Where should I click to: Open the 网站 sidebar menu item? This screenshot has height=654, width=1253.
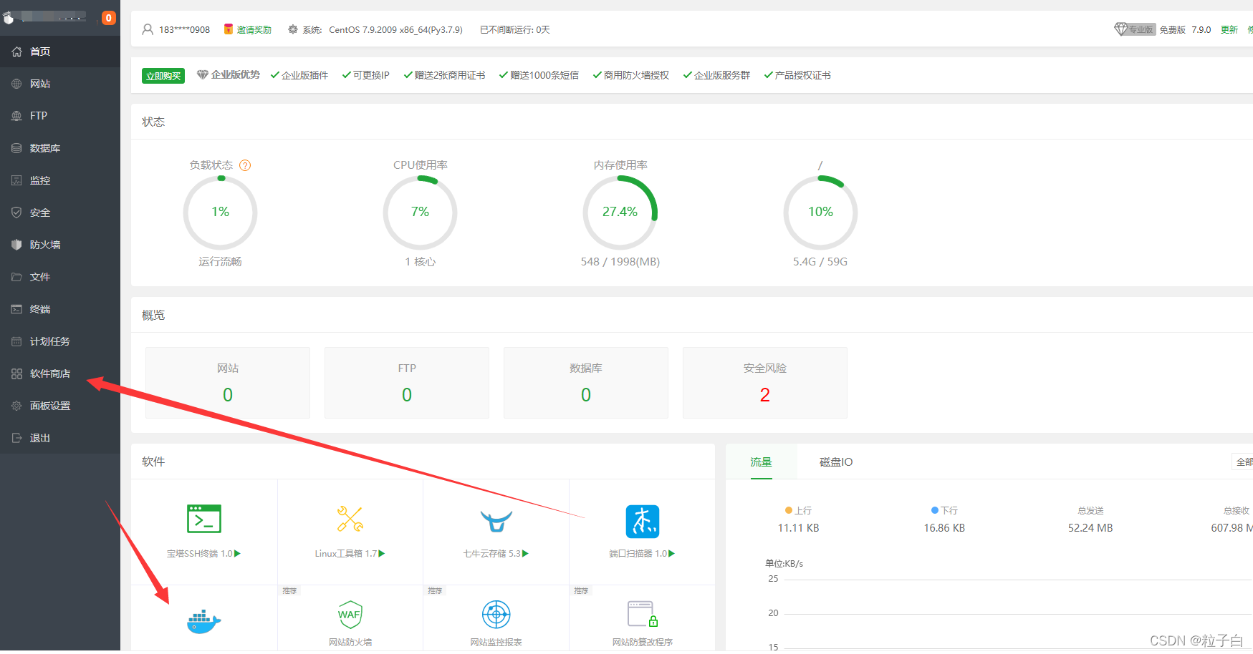pyautogui.click(x=60, y=84)
